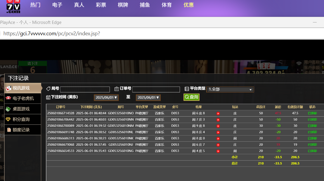This screenshot has height=181, width=324.
Task: Expand the 平台类型 dropdown showing 1.全部
Action: (230, 89)
